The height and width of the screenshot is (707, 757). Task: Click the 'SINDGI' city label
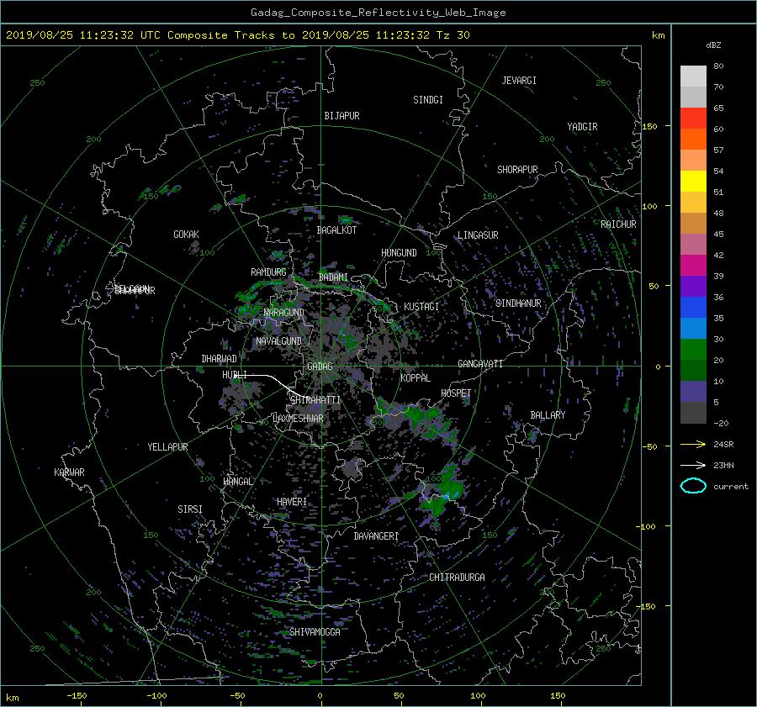tap(428, 100)
